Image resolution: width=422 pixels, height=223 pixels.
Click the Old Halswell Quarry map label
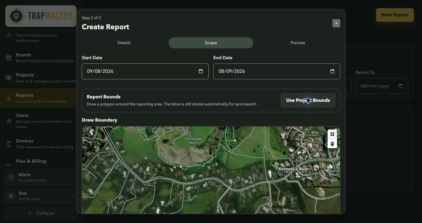(x=194, y=141)
